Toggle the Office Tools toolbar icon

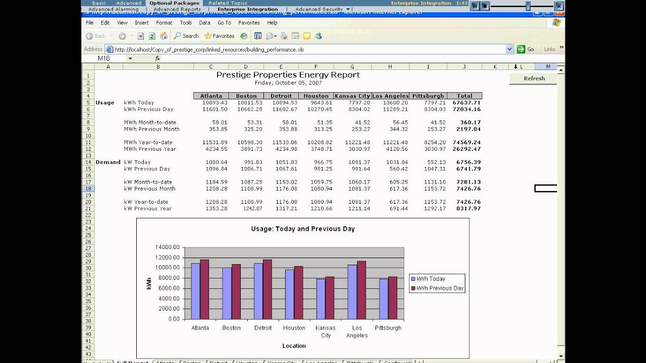pos(258,36)
